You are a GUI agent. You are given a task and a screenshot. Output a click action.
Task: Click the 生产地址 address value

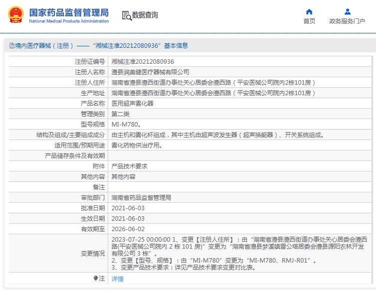213,93
